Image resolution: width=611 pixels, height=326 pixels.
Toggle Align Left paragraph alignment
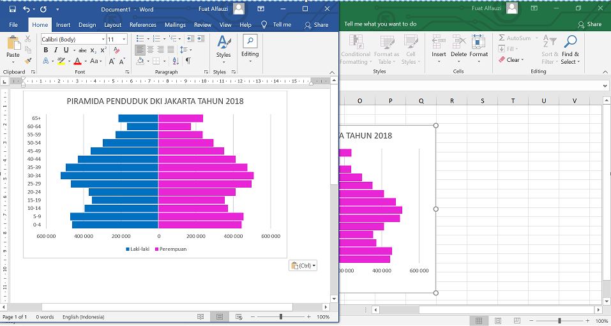pos(140,50)
